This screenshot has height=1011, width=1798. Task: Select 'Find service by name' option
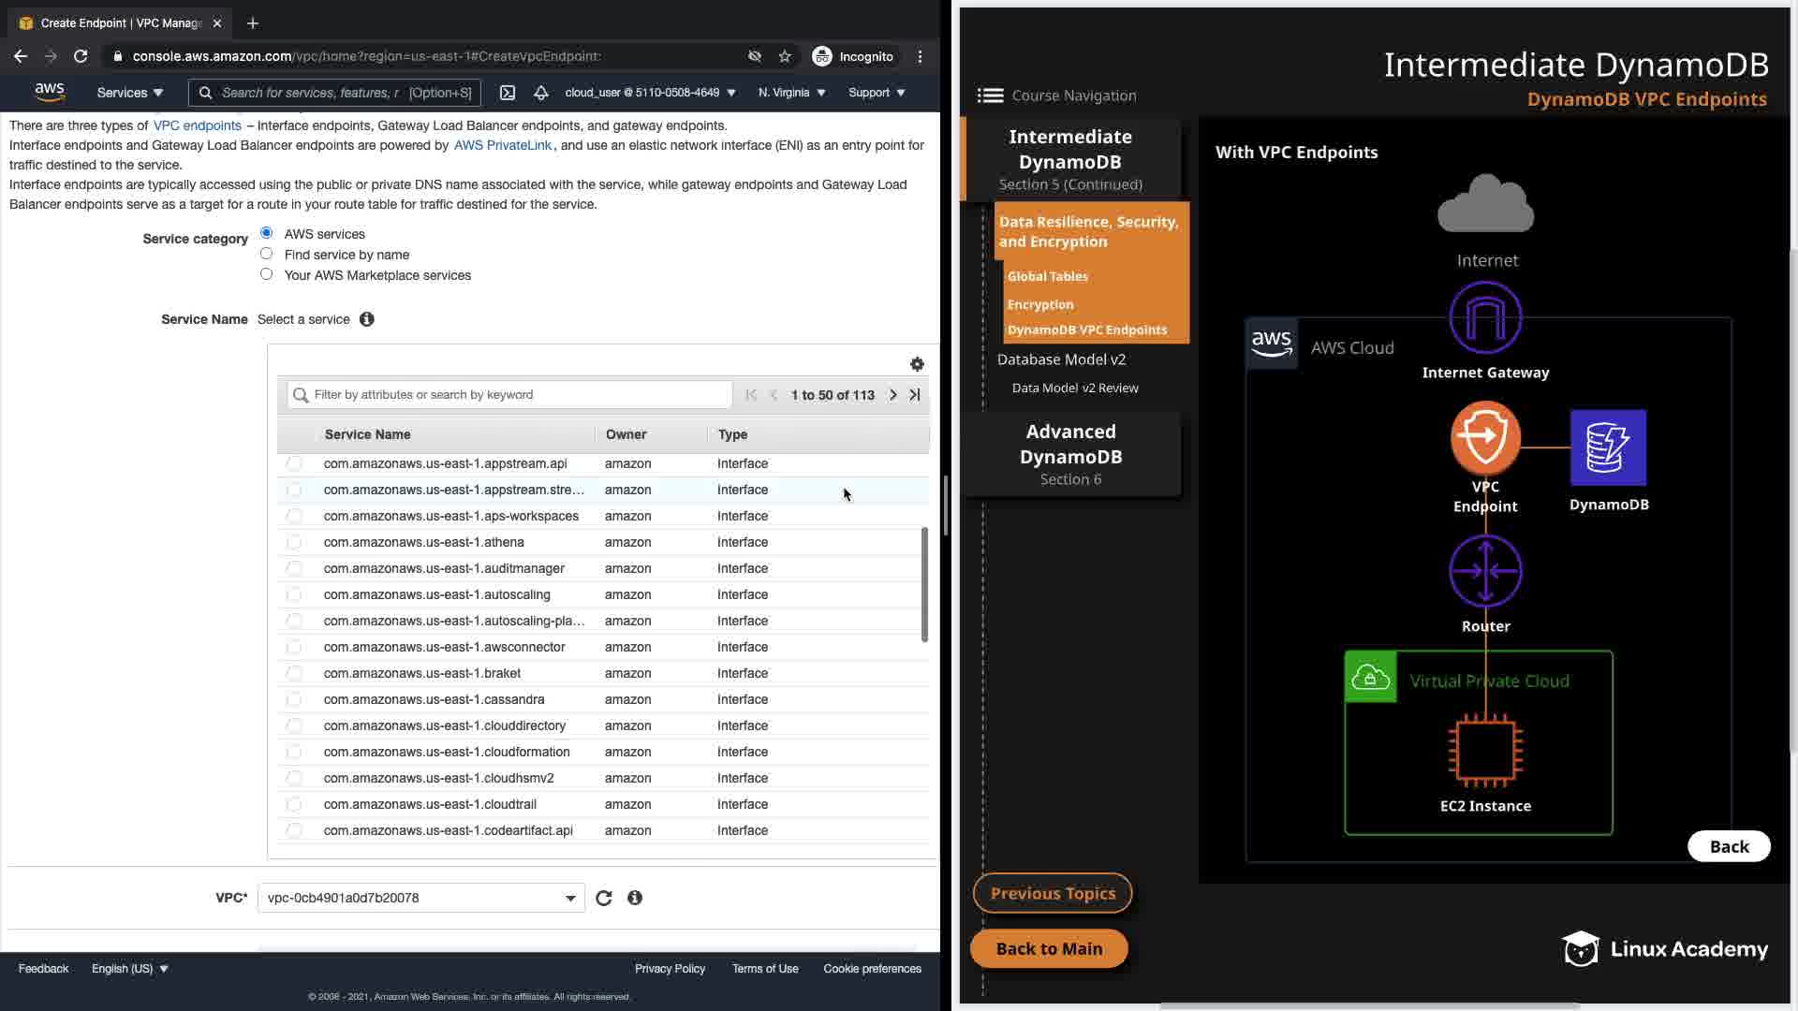pyautogui.click(x=267, y=254)
